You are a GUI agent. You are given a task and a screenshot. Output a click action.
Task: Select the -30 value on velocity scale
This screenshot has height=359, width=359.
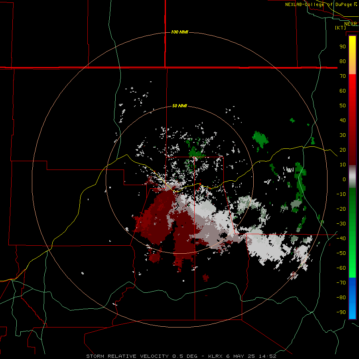pyautogui.click(x=341, y=224)
